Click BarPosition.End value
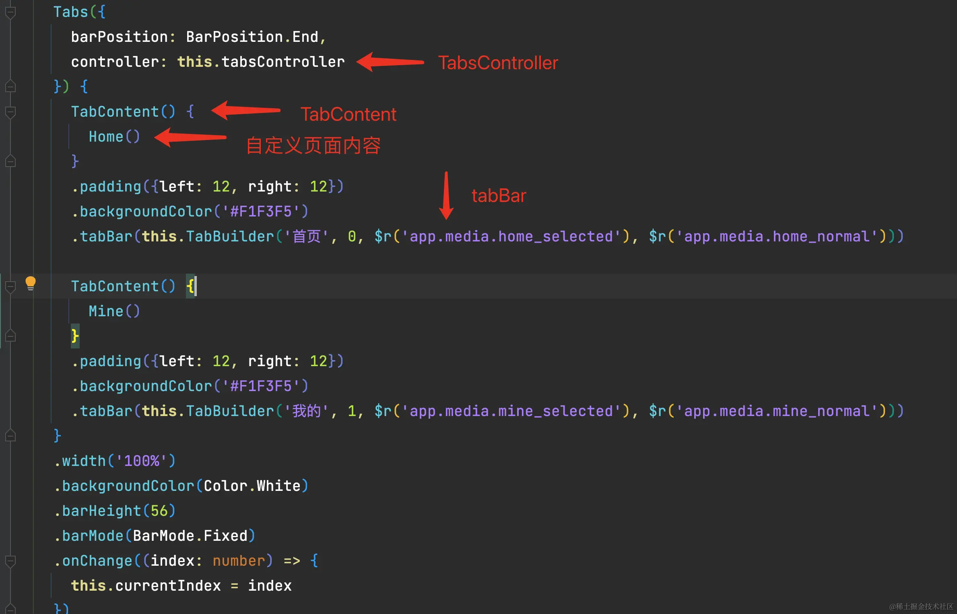The image size is (957, 614). 252,37
